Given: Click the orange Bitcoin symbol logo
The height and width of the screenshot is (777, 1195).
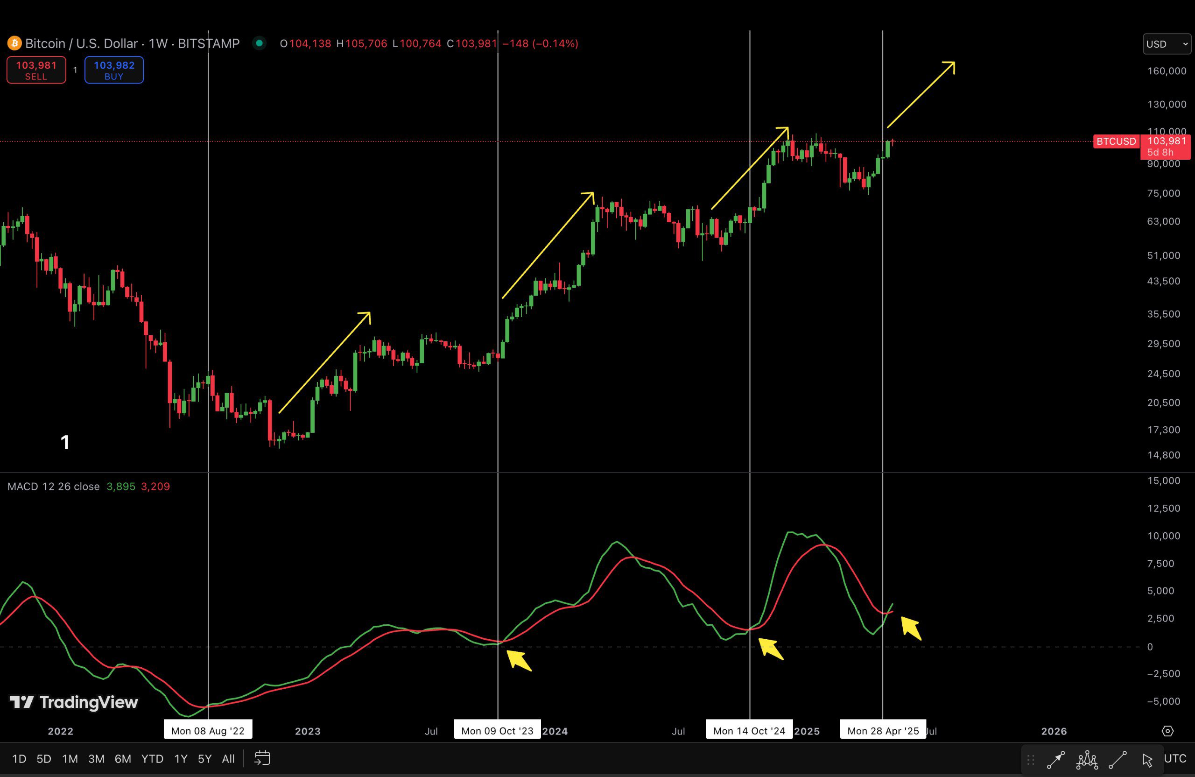Looking at the screenshot, I should [14, 44].
